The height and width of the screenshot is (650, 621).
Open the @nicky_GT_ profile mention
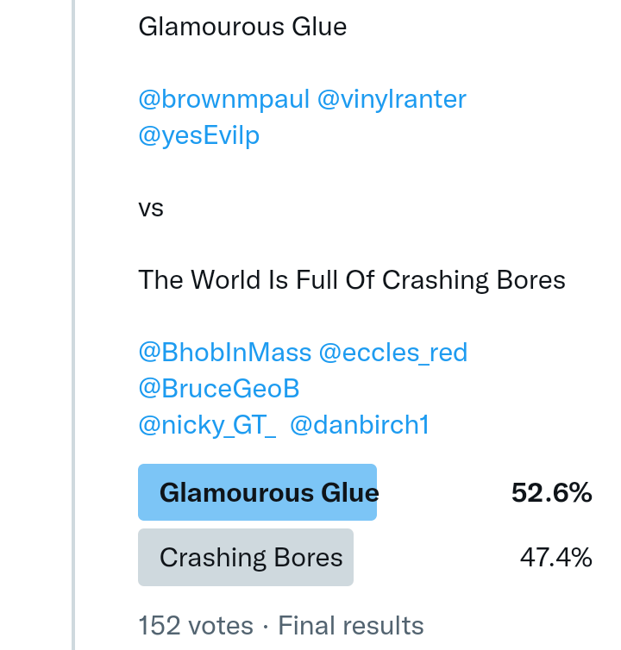click(207, 425)
